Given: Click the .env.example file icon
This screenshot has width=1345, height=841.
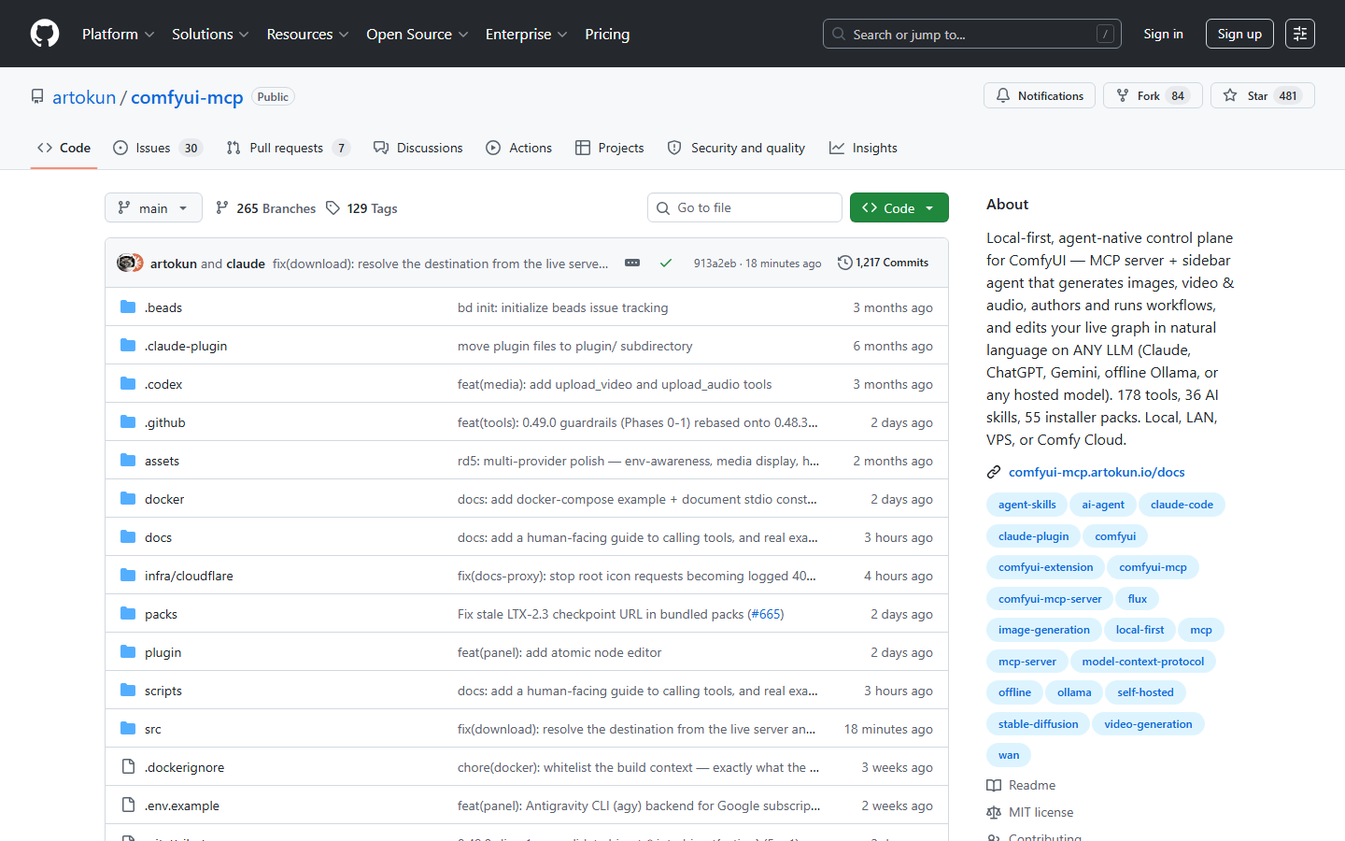Looking at the screenshot, I should point(128,805).
